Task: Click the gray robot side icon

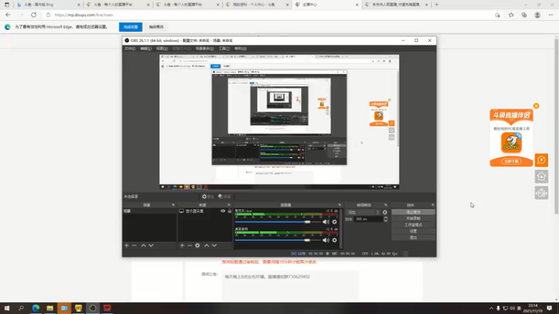Action: pos(541,193)
